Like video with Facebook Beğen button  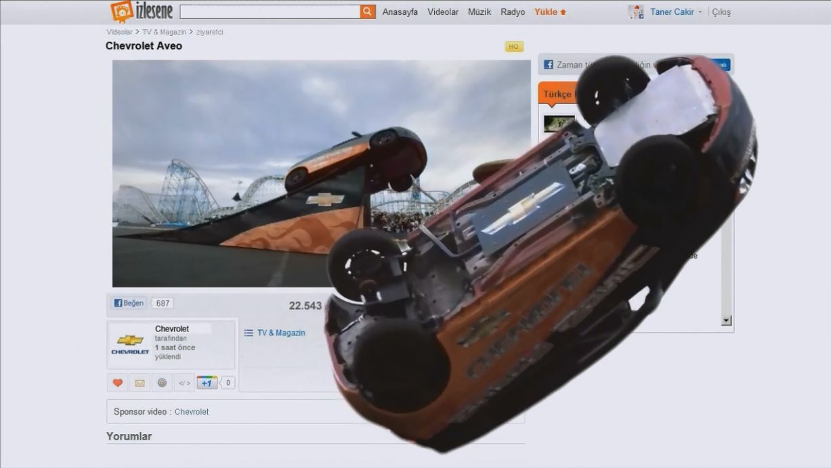pyautogui.click(x=129, y=303)
